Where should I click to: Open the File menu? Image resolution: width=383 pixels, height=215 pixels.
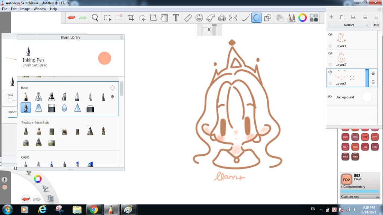[4, 9]
